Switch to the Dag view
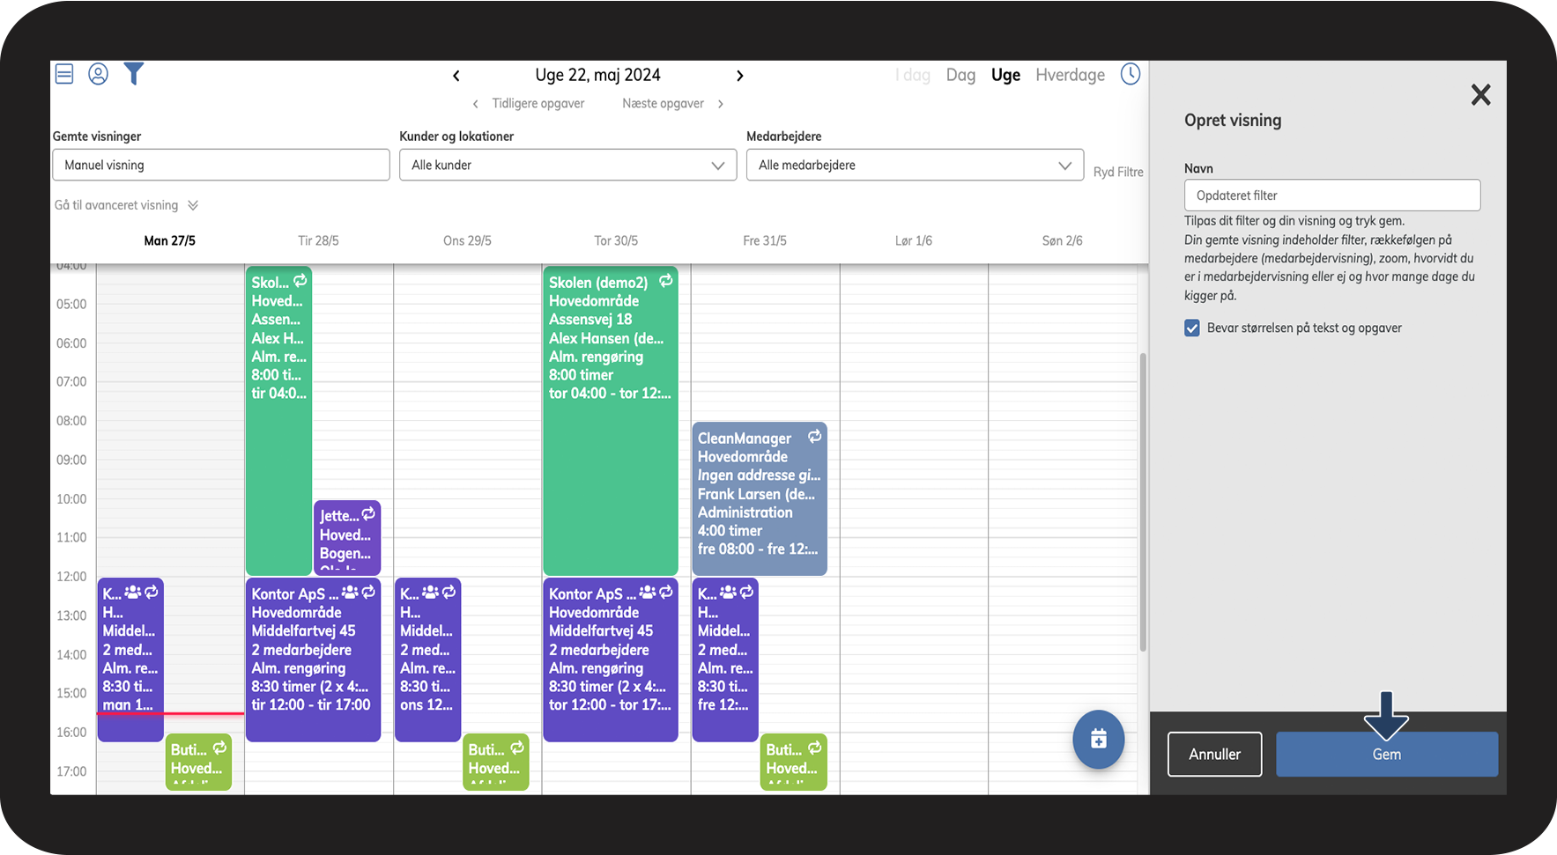The height and width of the screenshot is (855, 1557). (x=960, y=76)
